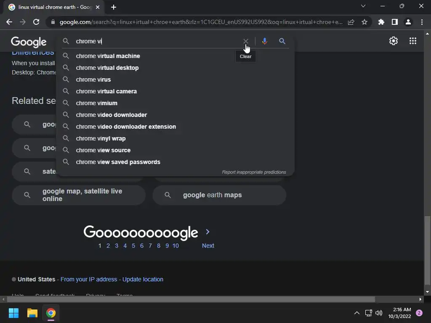Open related search google map satellite live online

pyautogui.click(x=79, y=195)
